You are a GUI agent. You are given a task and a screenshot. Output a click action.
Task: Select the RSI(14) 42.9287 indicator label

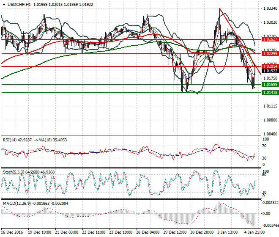click(17, 140)
